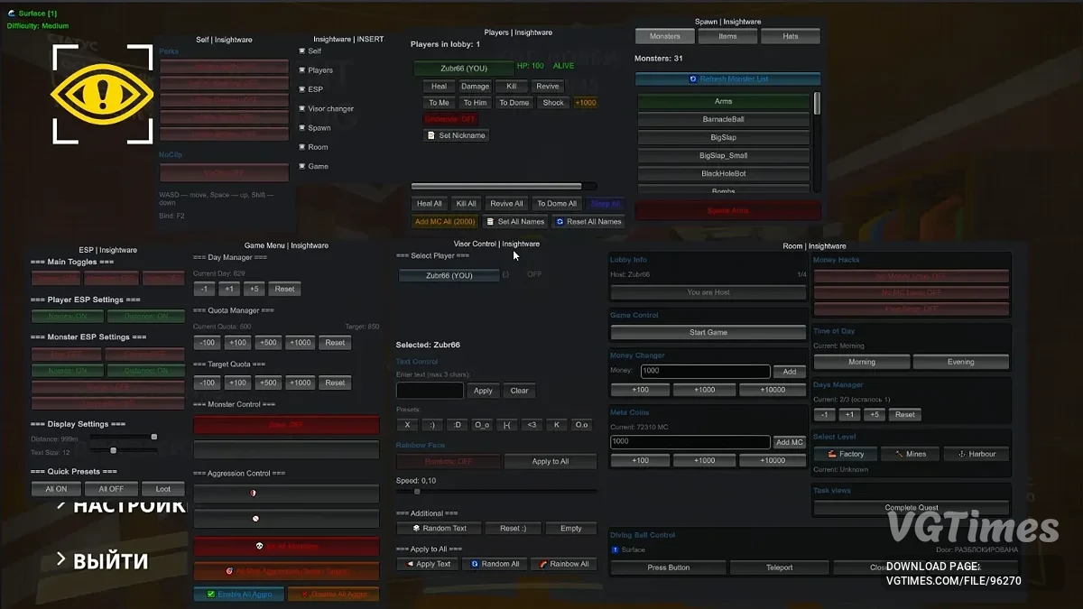The image size is (1083, 609).
Task: Click Teleport in Diving Bell Control
Action: 780,567
